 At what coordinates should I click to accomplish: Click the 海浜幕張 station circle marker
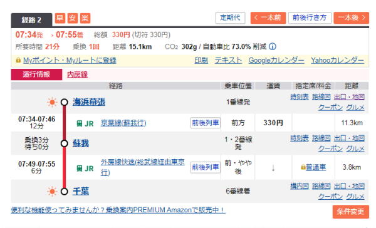pos(65,102)
